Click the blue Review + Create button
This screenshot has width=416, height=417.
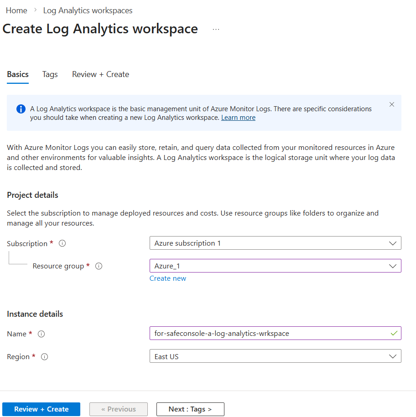tap(41, 409)
